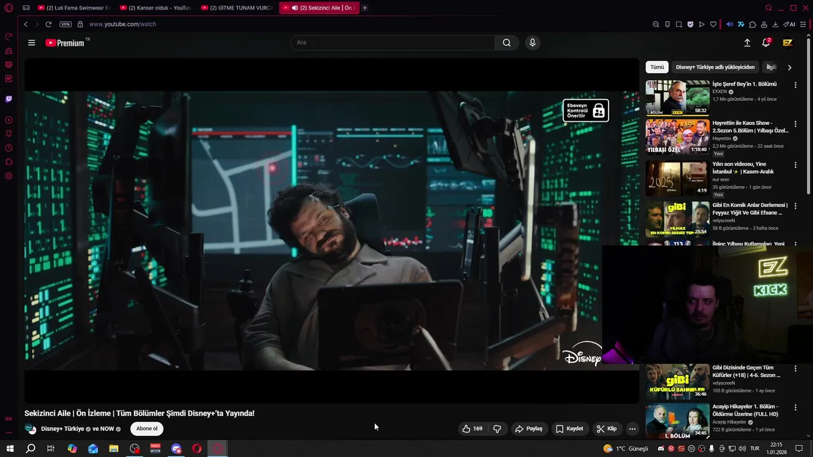The height and width of the screenshot is (457, 813).
Task: Click the pin icon in address bar
Action: tap(668, 24)
